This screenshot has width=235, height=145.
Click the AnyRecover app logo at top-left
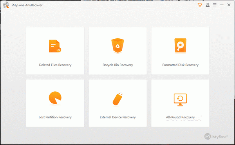point(6,5)
